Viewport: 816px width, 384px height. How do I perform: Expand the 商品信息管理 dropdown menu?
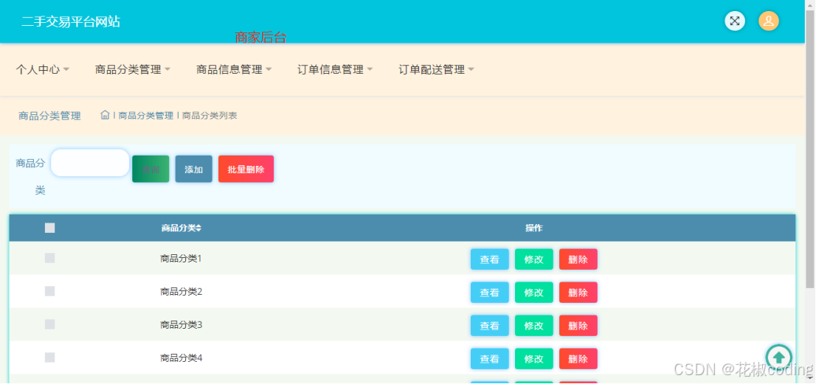tap(234, 69)
